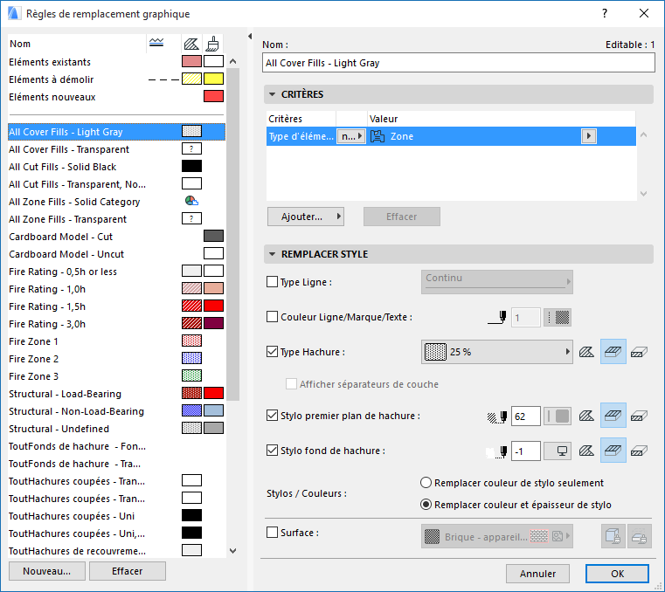Open the Zone value arrow dropdown
The height and width of the screenshot is (592, 665).
(x=589, y=136)
